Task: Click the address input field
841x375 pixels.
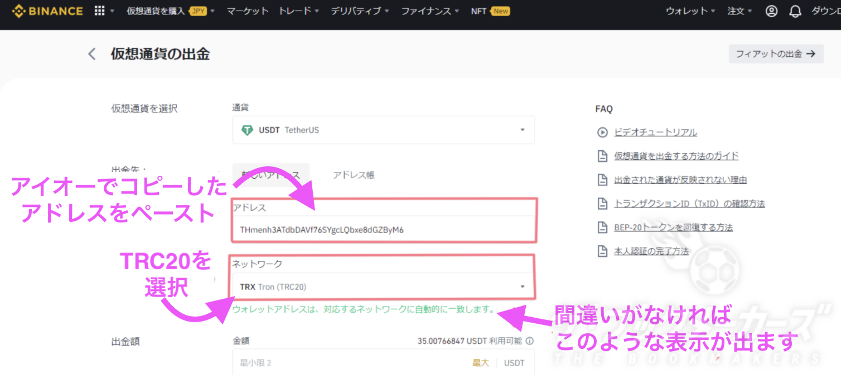Action: point(384,229)
